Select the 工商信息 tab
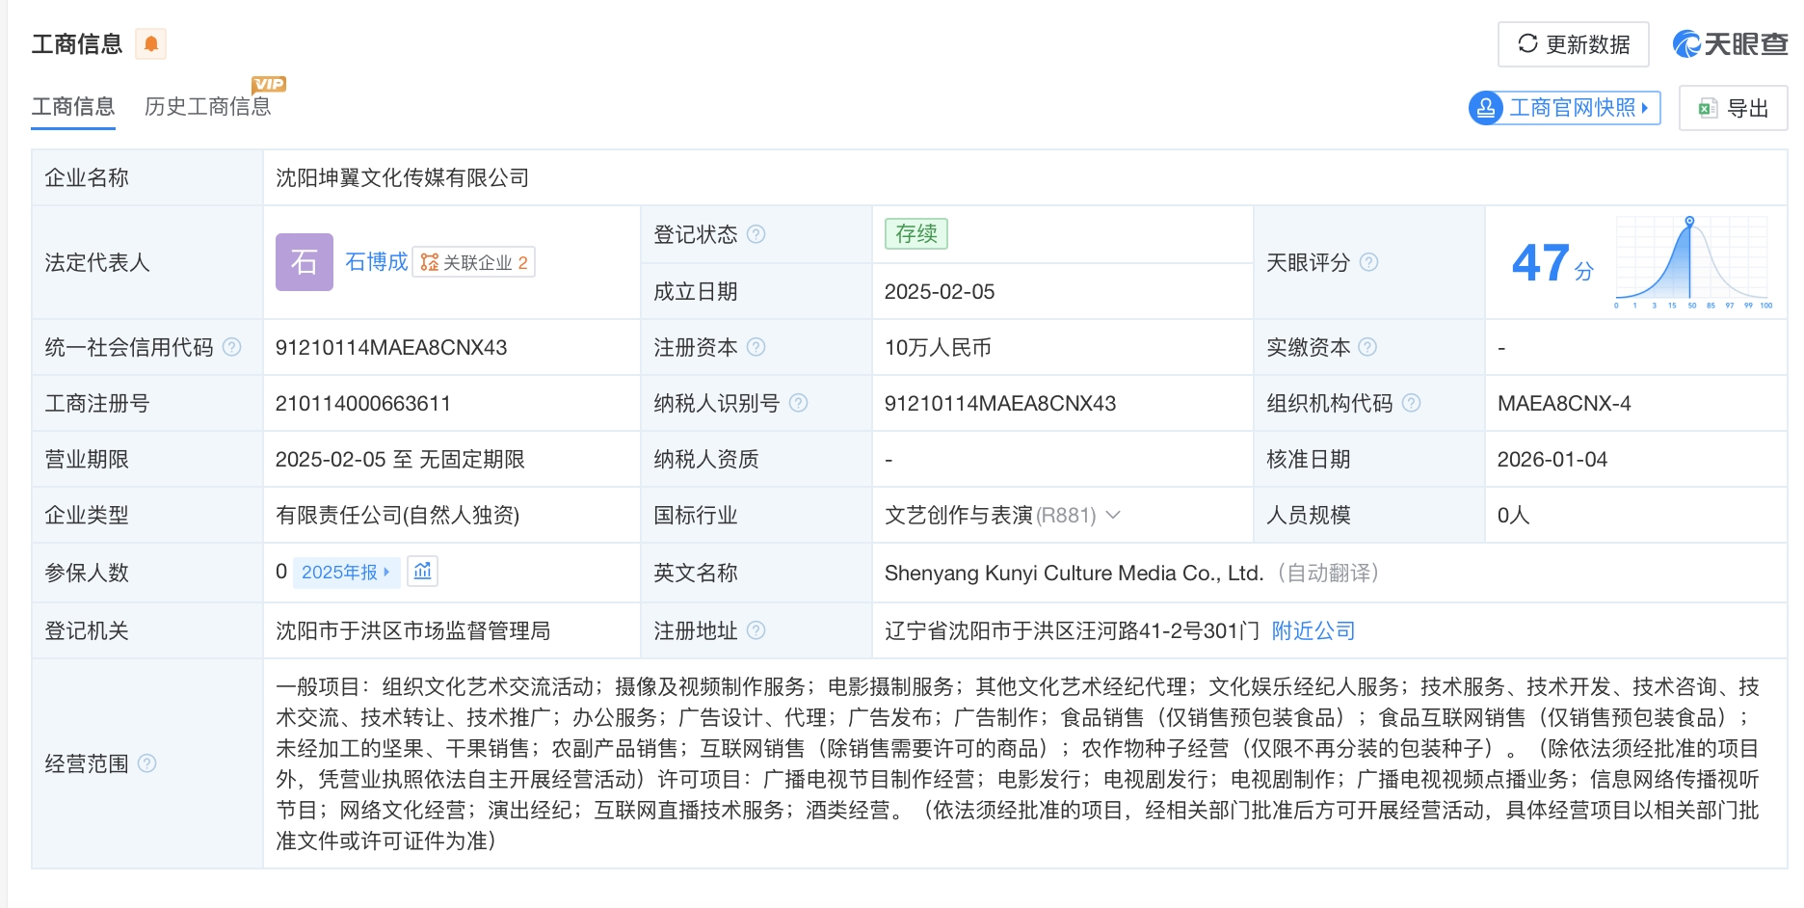1804x908 pixels. pyautogui.click(x=73, y=106)
